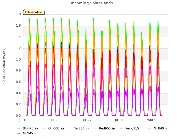185x139 pixels.
Task: Click the Solar Radiation (W/m2) axis label
Action: tap(4, 66)
